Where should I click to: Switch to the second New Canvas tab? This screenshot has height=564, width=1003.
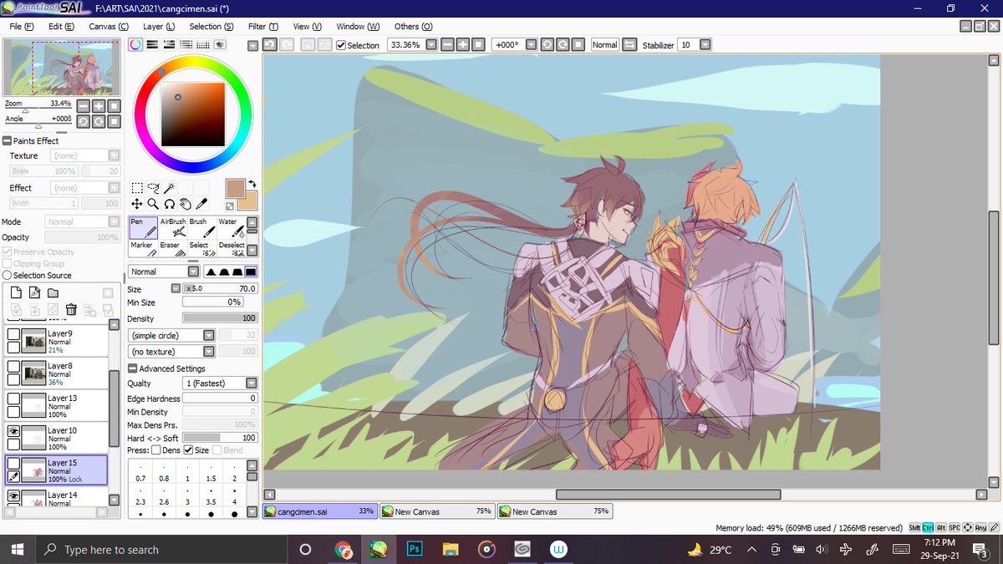[x=554, y=511]
